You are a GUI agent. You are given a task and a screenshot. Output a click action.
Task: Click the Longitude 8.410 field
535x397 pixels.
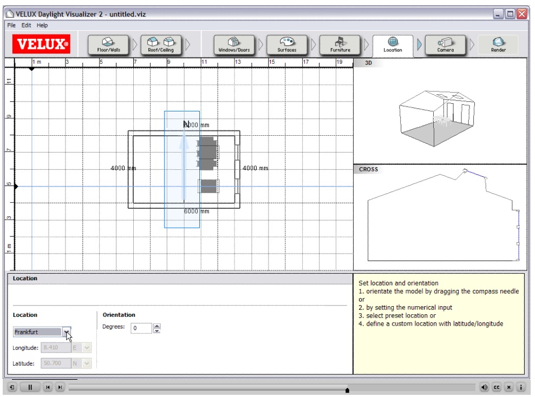tap(56, 348)
